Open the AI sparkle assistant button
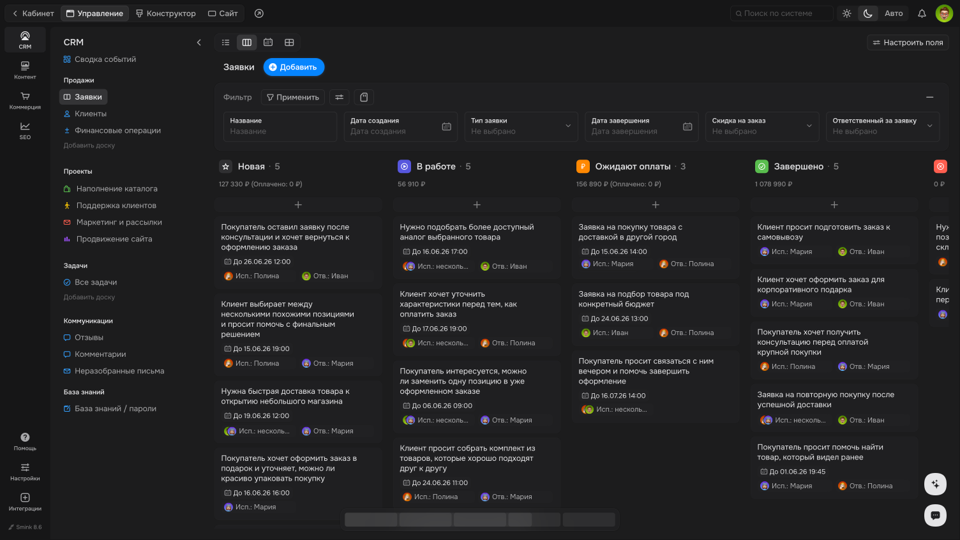Image resolution: width=960 pixels, height=540 pixels. (x=935, y=484)
